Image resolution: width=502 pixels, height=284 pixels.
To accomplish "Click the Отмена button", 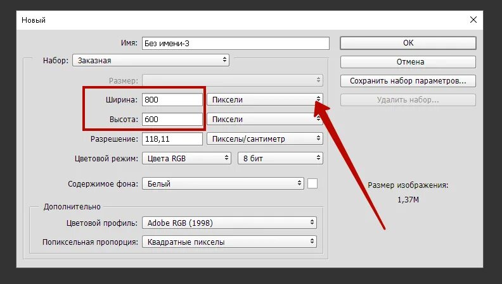I will 408,61.
